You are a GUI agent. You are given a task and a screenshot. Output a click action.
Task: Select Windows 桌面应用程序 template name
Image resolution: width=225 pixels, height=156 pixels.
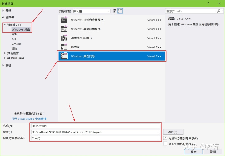pyautogui.click(x=86, y=29)
